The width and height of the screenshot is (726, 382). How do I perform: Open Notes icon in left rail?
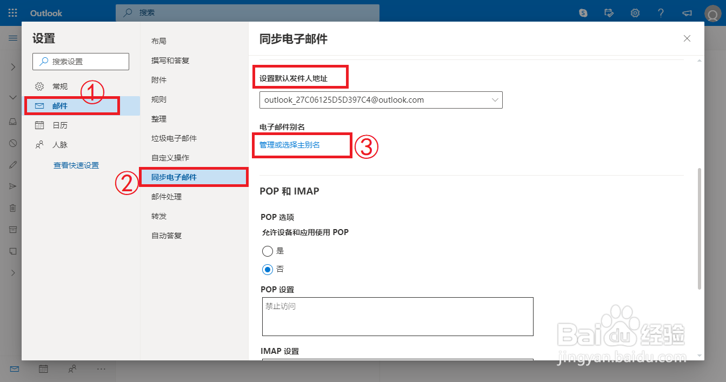coord(13,251)
